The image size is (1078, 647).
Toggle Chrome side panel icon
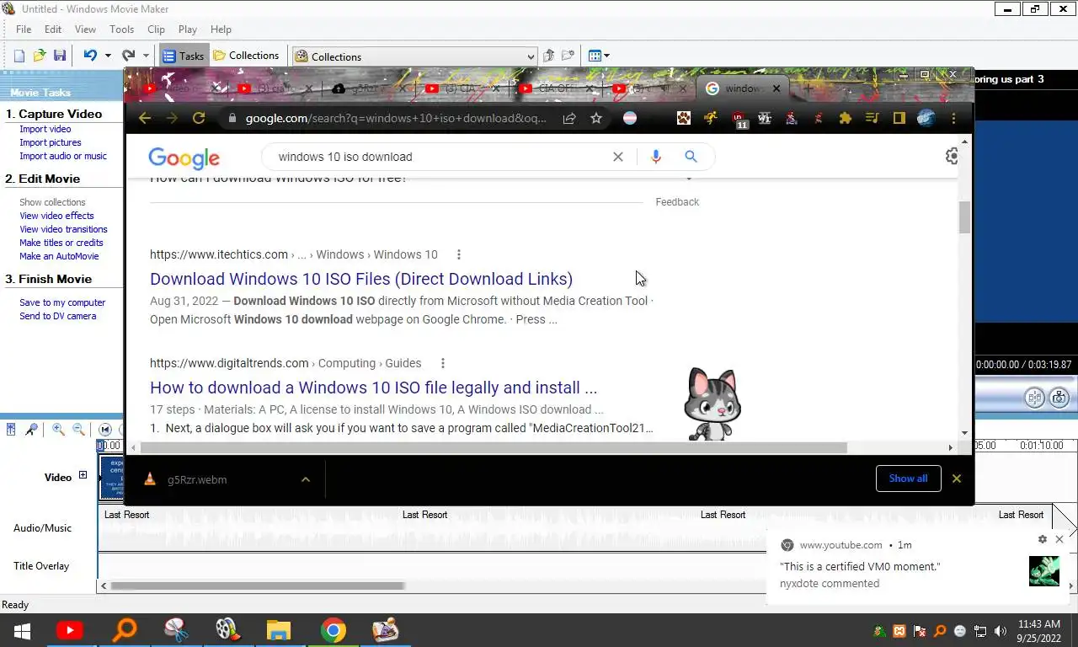[899, 118]
